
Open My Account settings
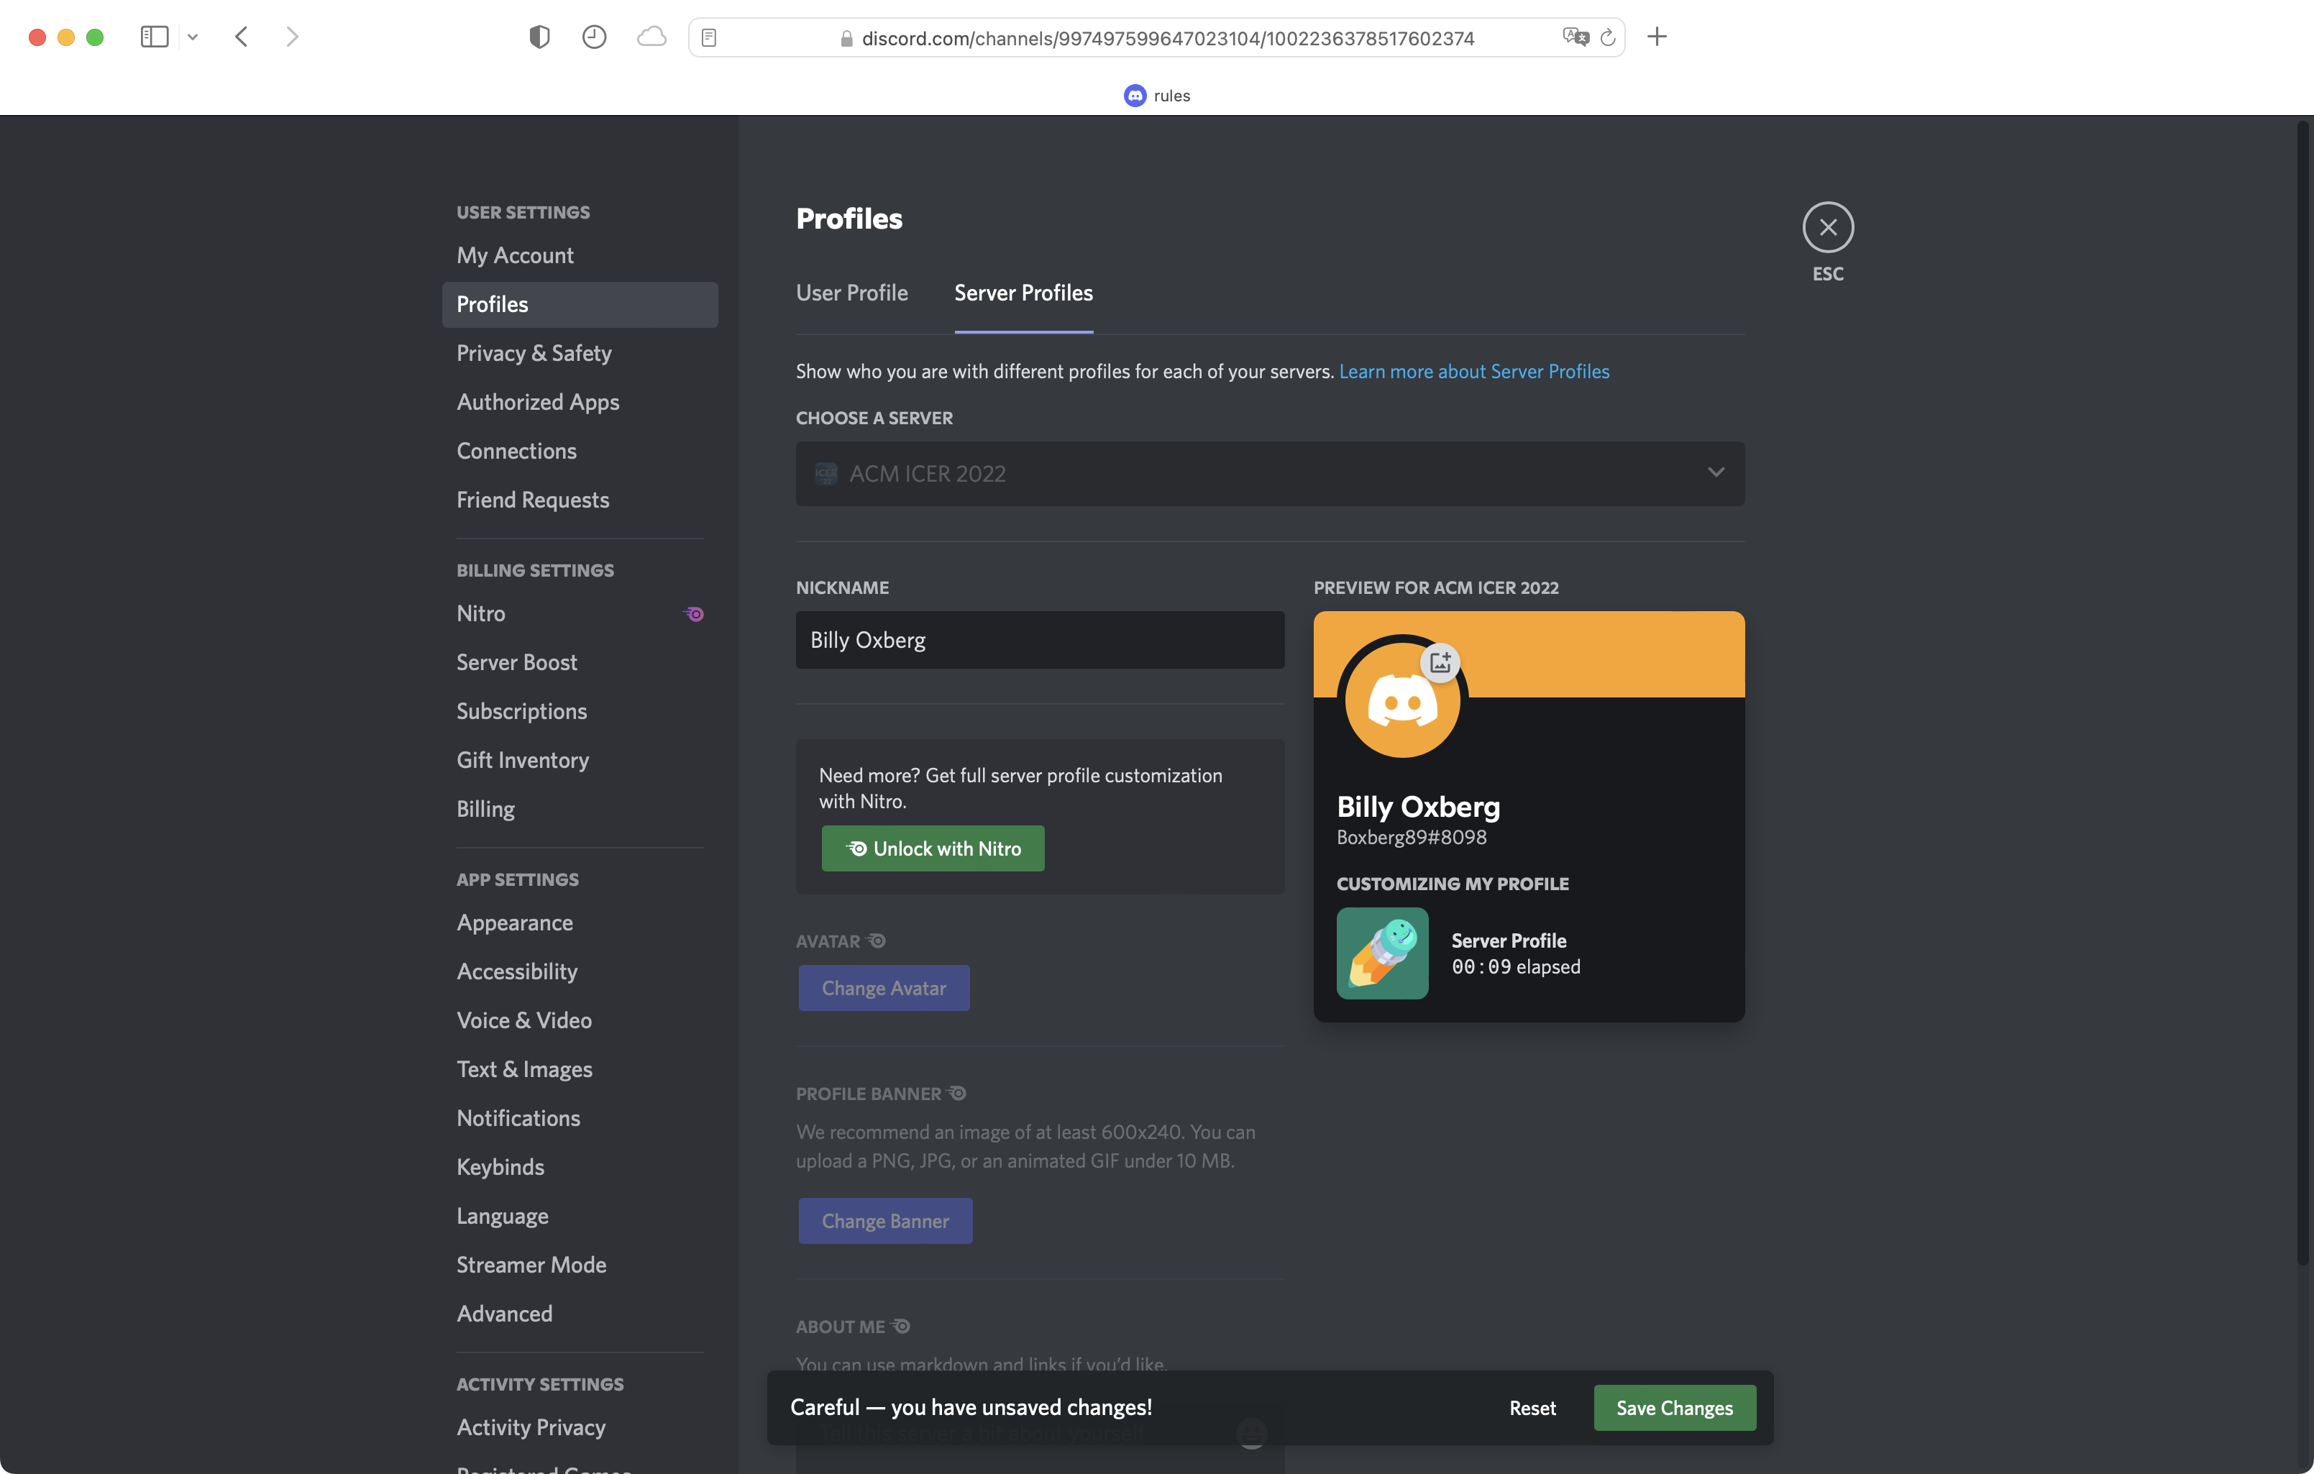580,255
